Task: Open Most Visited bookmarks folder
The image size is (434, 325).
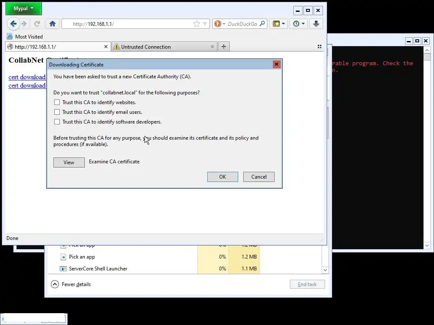Action: click(x=25, y=36)
